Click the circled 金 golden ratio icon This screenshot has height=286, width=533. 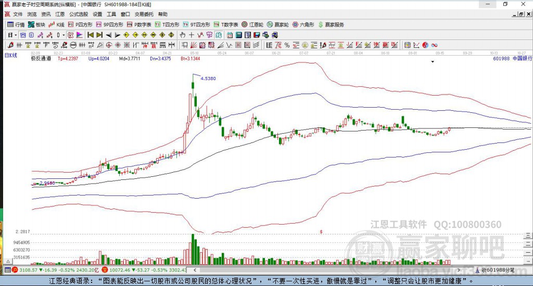305,45
